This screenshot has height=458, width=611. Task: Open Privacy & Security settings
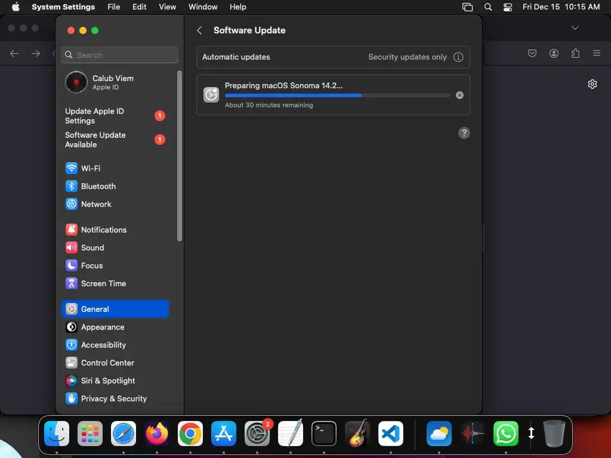[115, 399]
